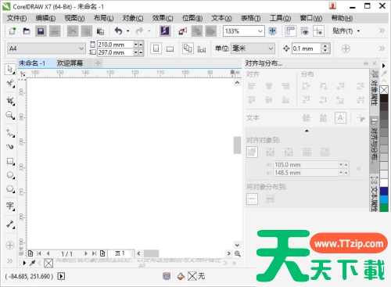Select the Zoom magnifier tool
The width and height of the screenshot is (391, 287).
(10, 115)
